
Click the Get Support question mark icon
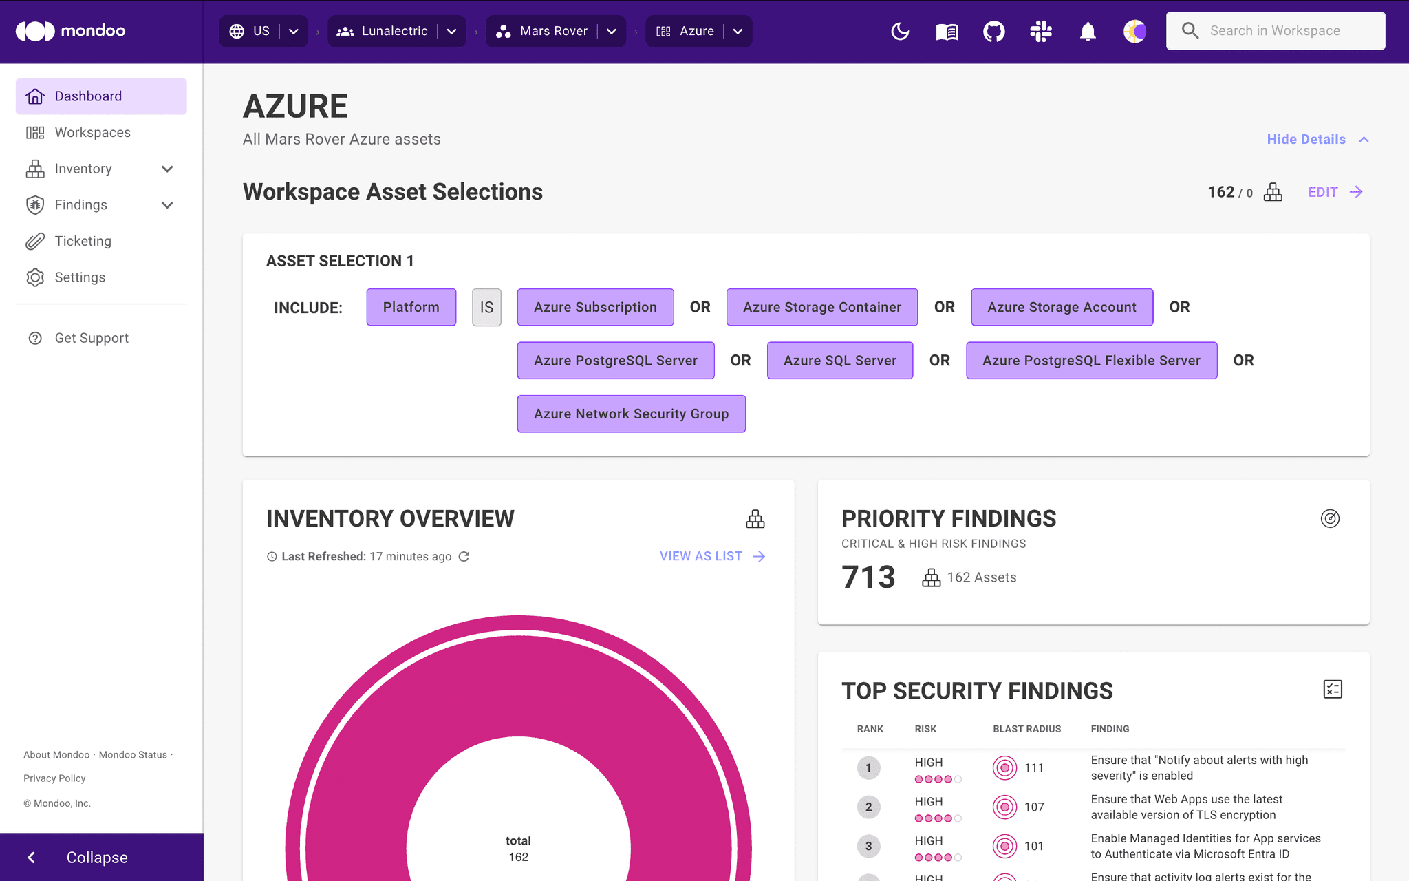(x=35, y=338)
